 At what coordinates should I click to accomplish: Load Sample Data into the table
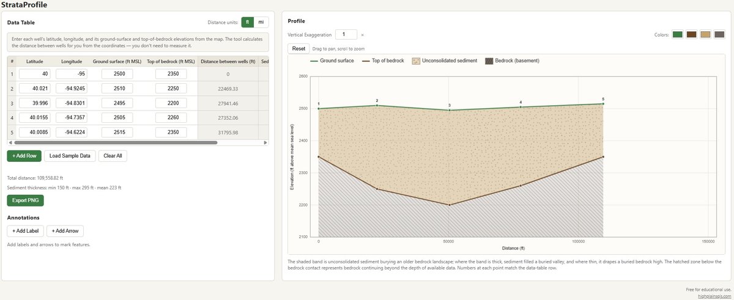point(70,156)
